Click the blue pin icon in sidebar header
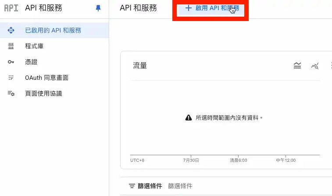This screenshot has height=196, width=332. click(98, 8)
